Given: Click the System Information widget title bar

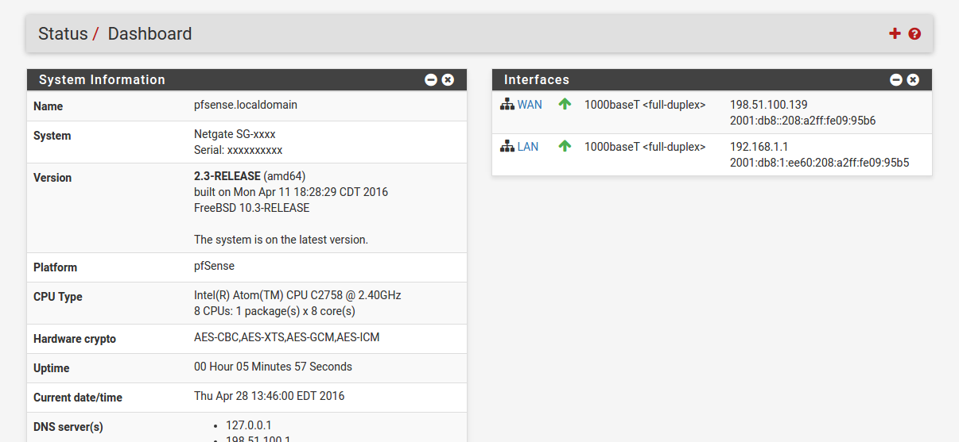Looking at the screenshot, I should pyautogui.click(x=239, y=79).
